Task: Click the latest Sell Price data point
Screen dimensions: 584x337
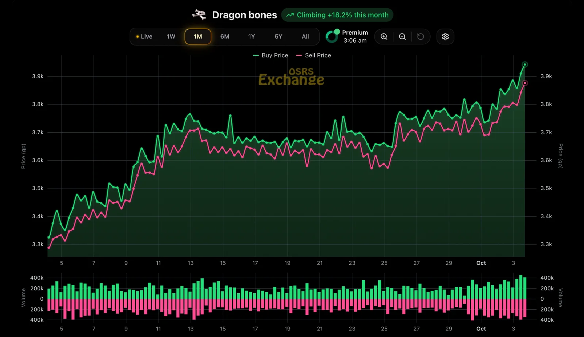Action: click(525, 83)
